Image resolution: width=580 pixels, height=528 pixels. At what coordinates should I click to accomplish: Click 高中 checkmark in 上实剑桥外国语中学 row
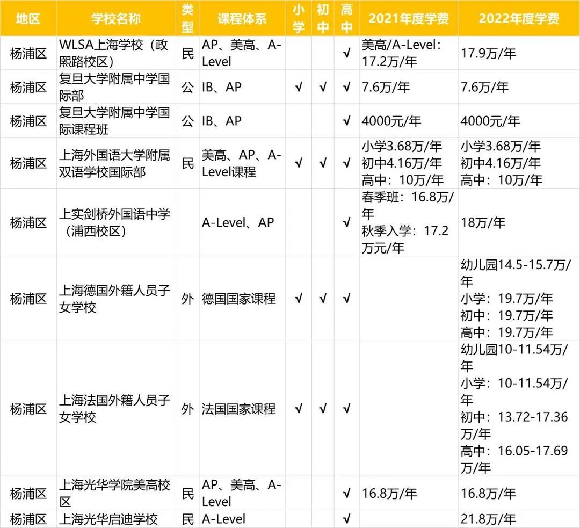(x=346, y=223)
